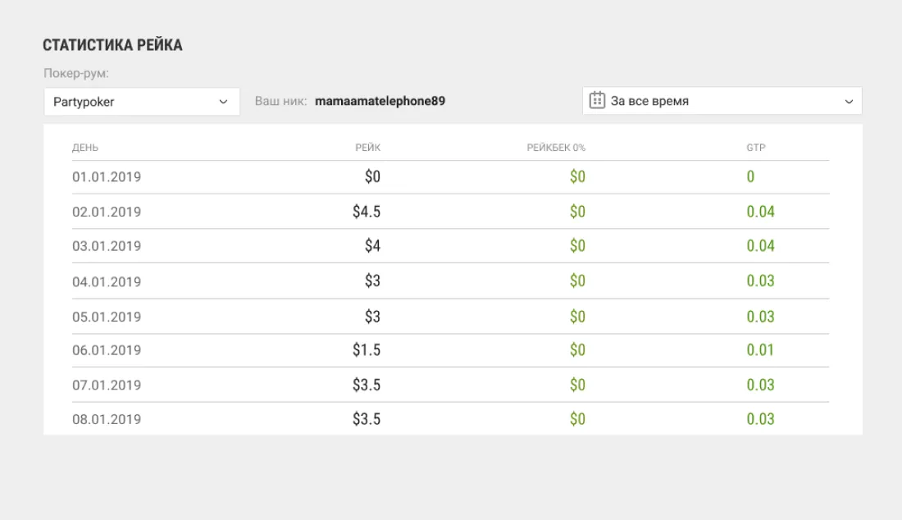Select nickname mamaamatelephone89
Viewport: 902px width, 520px height.
[x=380, y=101]
